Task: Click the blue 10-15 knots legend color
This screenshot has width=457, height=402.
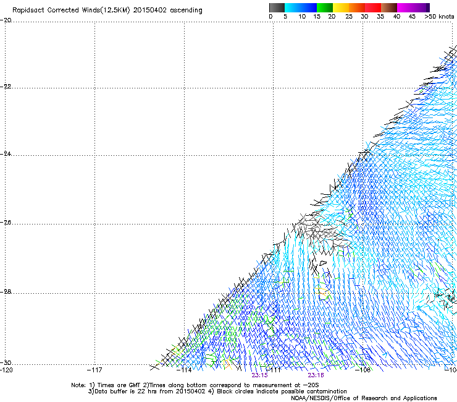Action: pyautogui.click(x=309, y=7)
